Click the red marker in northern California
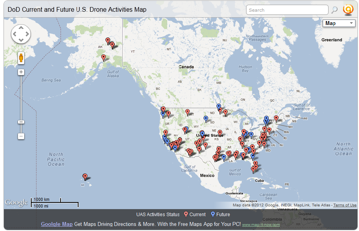The image size is (359, 231). [166, 133]
